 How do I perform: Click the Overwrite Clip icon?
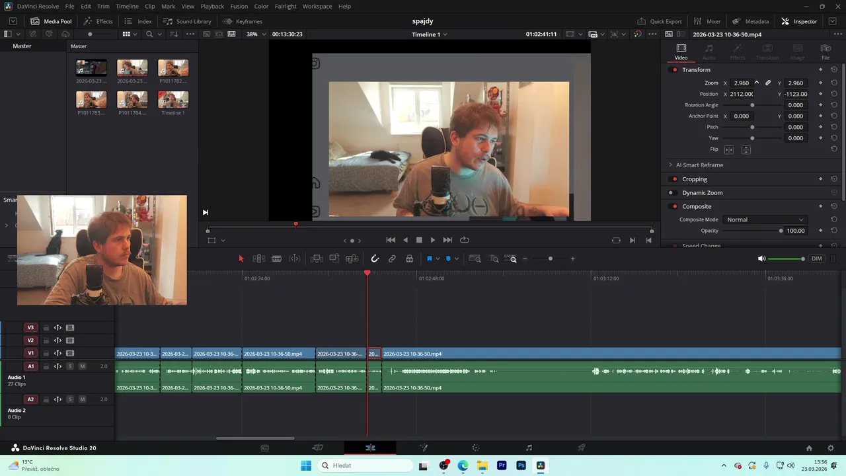[x=334, y=258]
